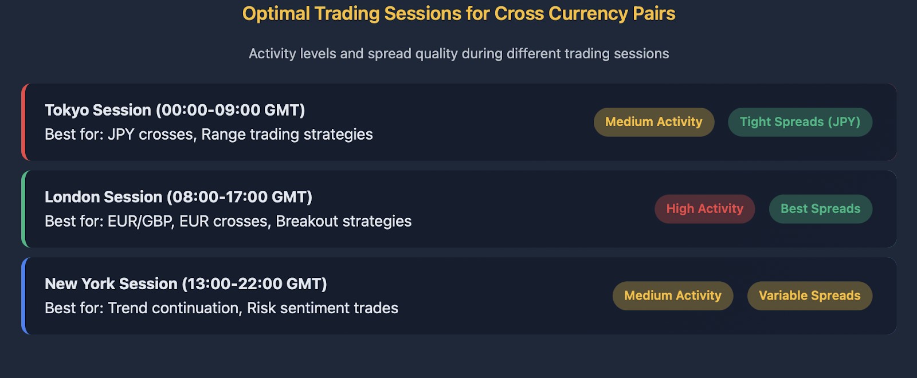
Task: Click empty middle area of Tokyo card
Action: tap(481, 122)
